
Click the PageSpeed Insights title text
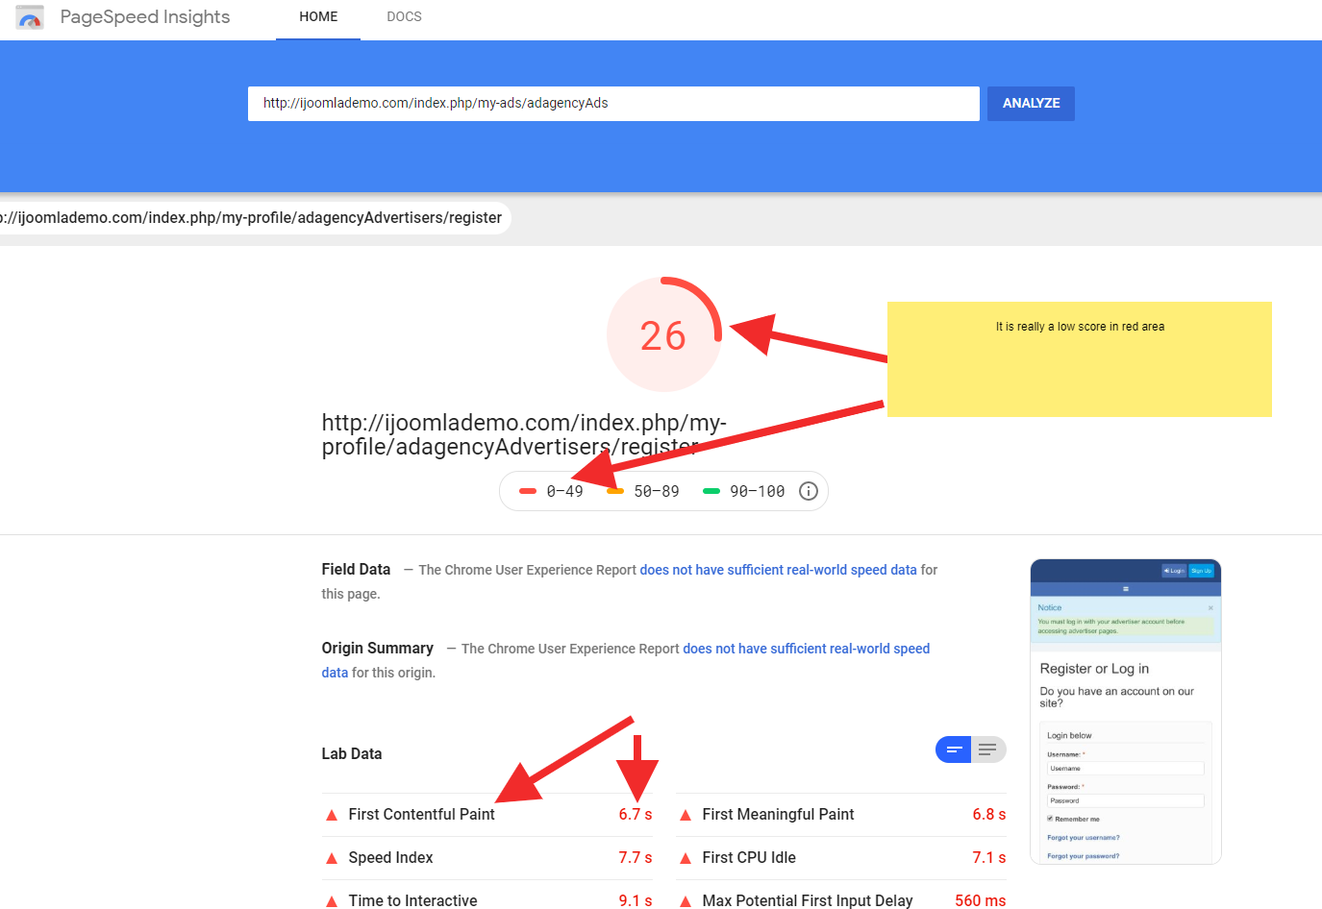145,17
